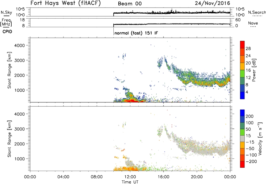Select Velocity colorbar segment between 15 and 50
This screenshot has width=266, height=184.
pos(242,132)
